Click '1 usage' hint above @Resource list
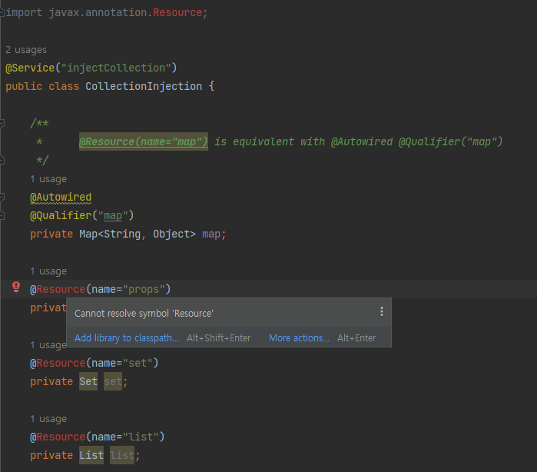The height and width of the screenshot is (472, 537). (48, 419)
